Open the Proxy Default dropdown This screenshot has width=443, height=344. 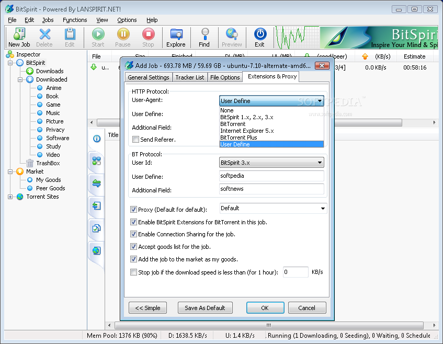273,209
